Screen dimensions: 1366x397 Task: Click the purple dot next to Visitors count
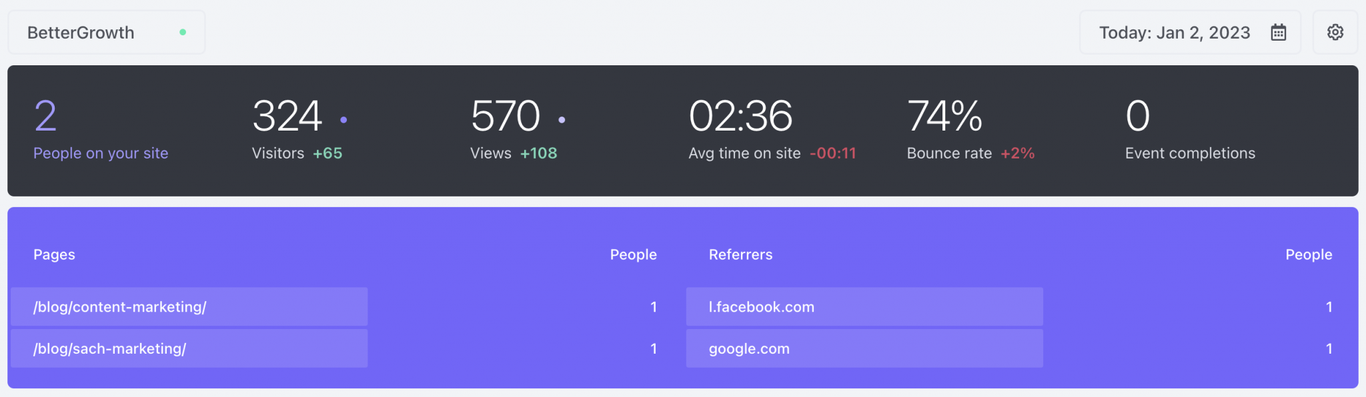pos(344,120)
